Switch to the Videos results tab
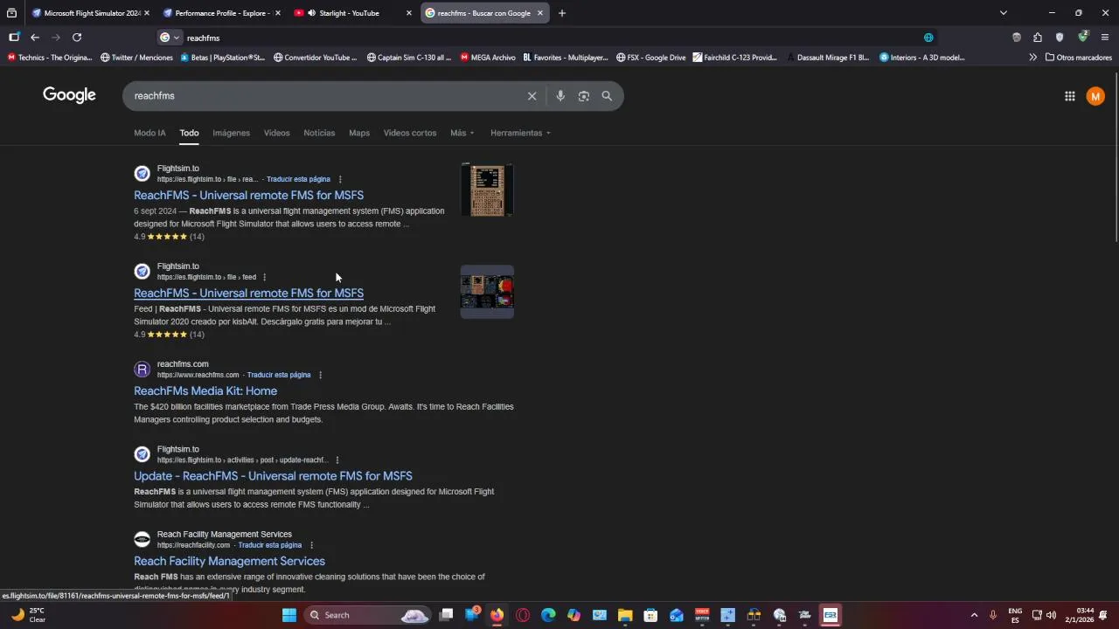 [x=276, y=133]
